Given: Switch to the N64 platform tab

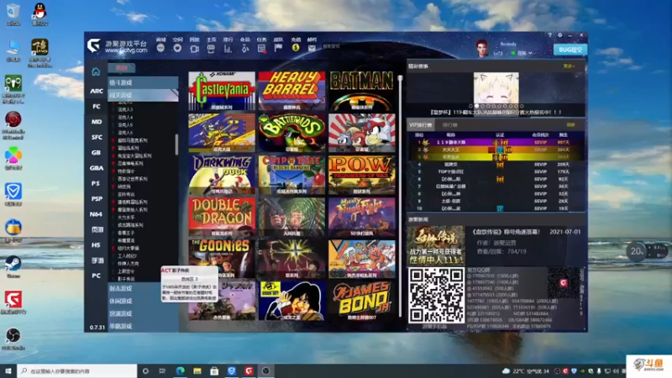Looking at the screenshot, I should [x=97, y=214].
